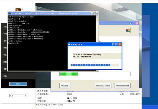Click the green progress bar in manager window
This screenshot has height=109, width=158.
tap(95, 74)
